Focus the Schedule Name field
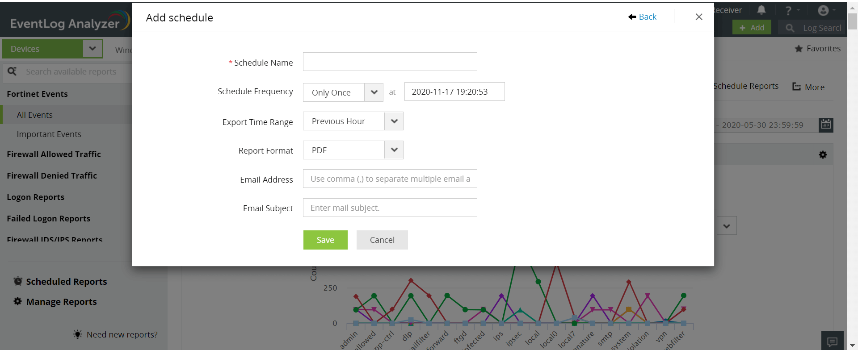 390,62
